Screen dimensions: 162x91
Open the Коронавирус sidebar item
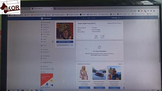click(x=45, y=56)
